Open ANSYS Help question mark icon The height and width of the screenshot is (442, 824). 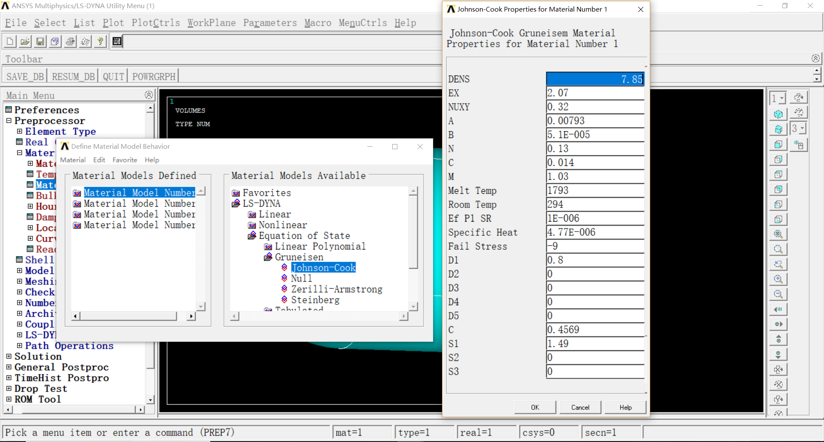point(100,41)
